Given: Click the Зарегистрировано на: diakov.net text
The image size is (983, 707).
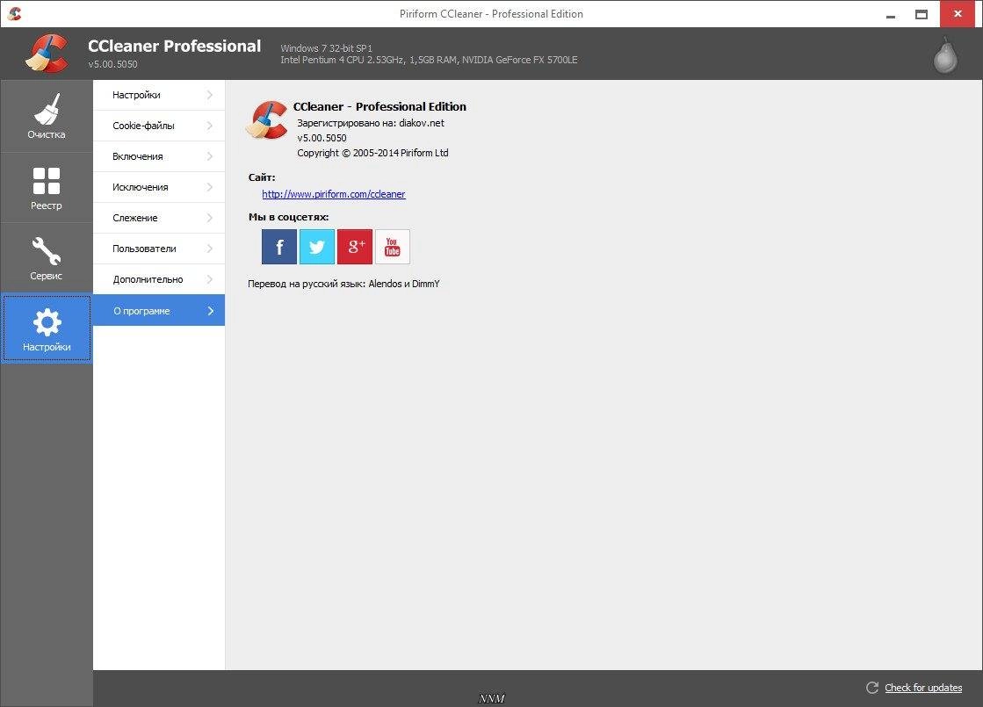Looking at the screenshot, I should pyautogui.click(x=371, y=123).
